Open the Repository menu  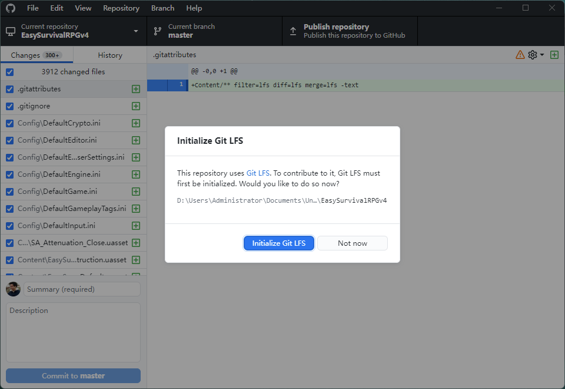pos(121,8)
